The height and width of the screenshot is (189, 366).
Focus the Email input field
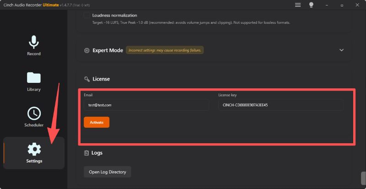145,105
